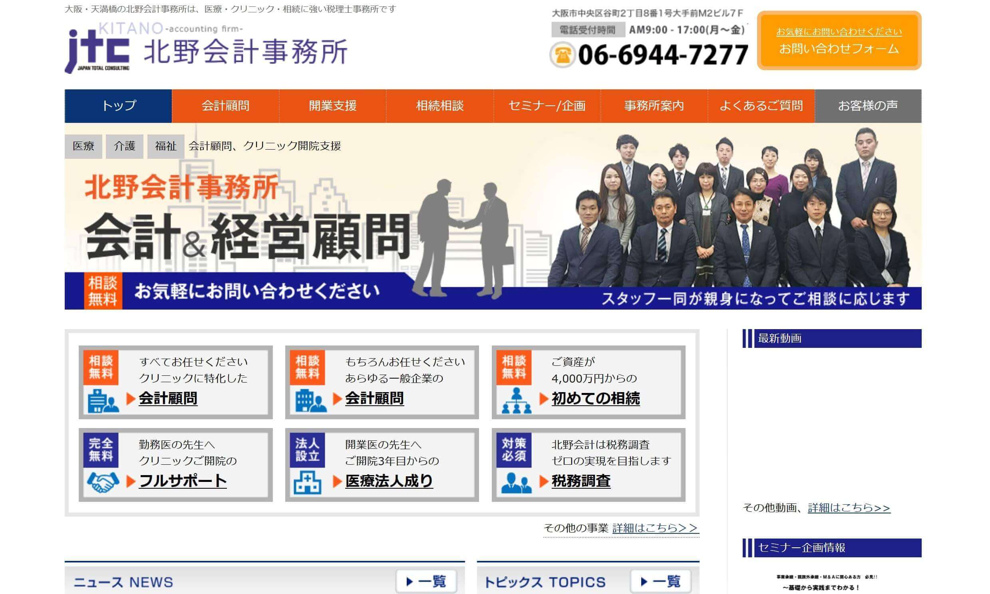Click the 法人設立 badge on the 医療法人成り card
Image resolution: width=990 pixels, height=594 pixels.
(307, 450)
